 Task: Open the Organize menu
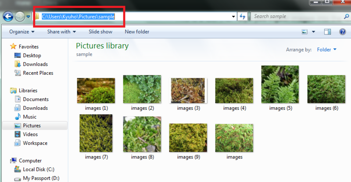[21, 31]
